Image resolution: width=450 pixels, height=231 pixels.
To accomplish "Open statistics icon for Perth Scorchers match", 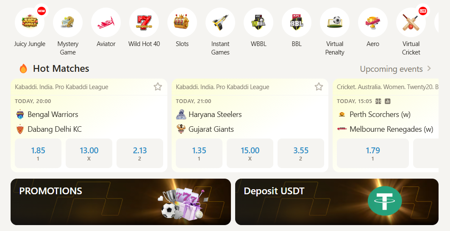I will click(388, 101).
